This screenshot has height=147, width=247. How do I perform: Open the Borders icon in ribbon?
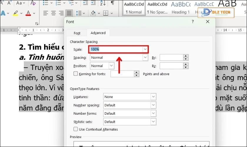pyautogui.click(x=105, y=13)
